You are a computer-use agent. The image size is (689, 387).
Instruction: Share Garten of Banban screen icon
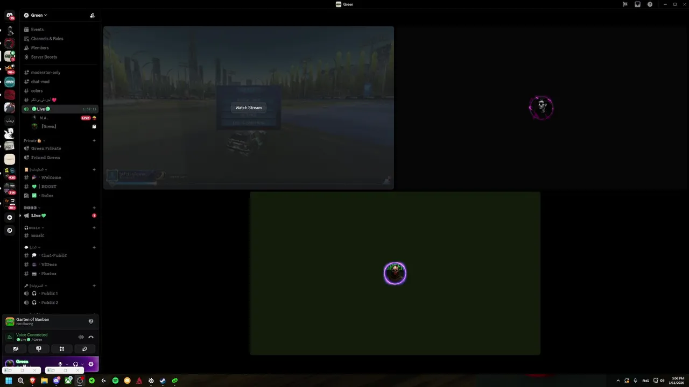91,321
